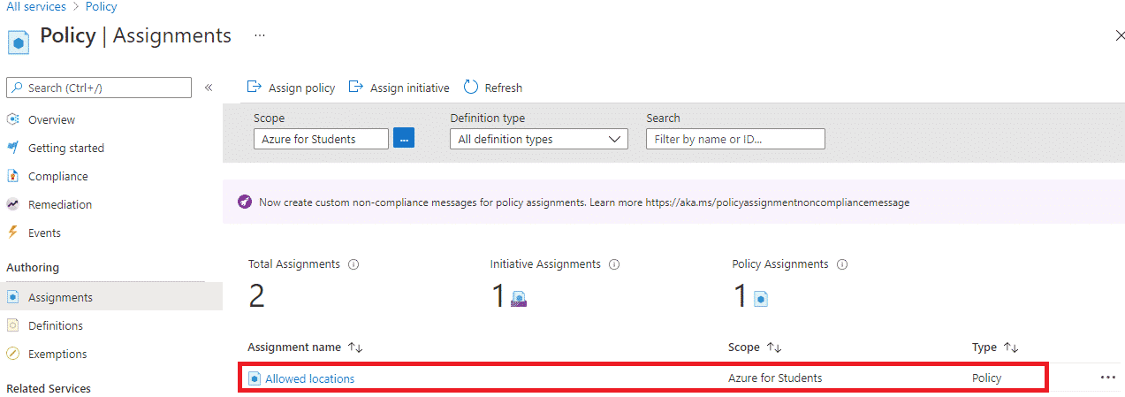Click the Assignments icon in sidebar

coord(13,297)
